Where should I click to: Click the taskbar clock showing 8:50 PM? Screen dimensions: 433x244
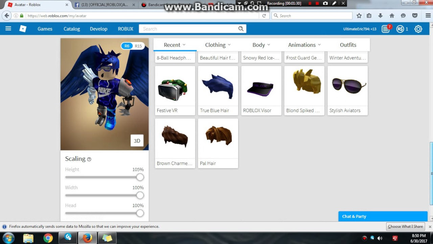point(418,238)
